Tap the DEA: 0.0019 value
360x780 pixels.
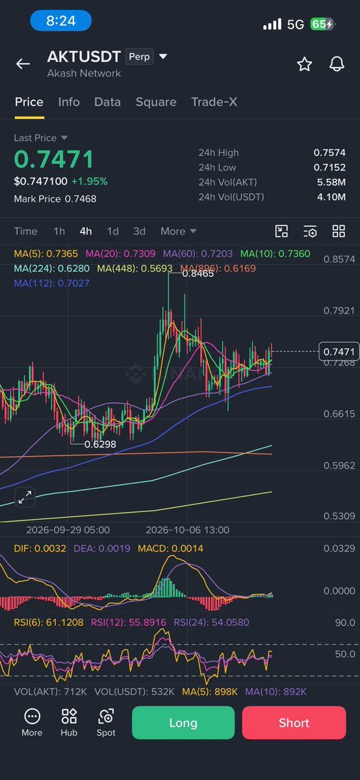[x=102, y=548]
